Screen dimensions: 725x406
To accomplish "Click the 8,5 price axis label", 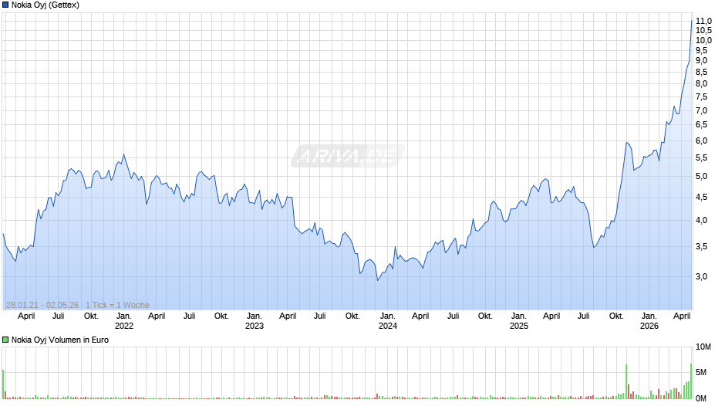I will coord(701,72).
